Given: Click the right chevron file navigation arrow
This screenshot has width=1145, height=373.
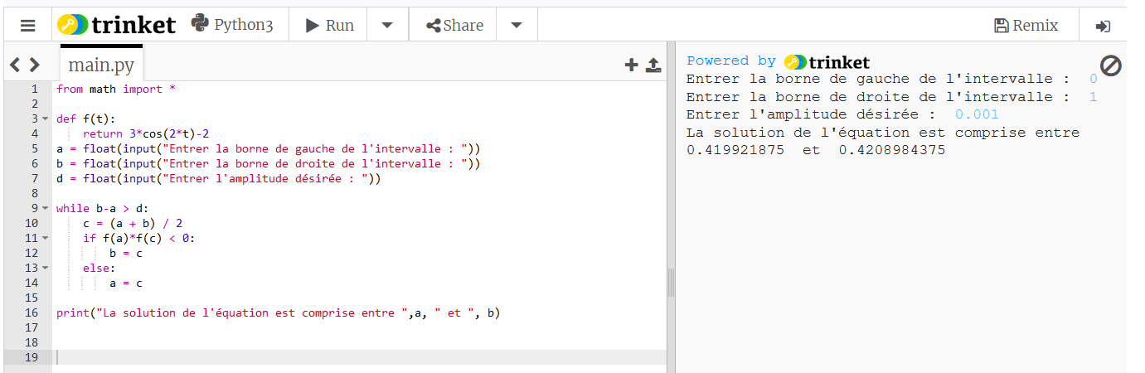Looking at the screenshot, I should 34,65.
